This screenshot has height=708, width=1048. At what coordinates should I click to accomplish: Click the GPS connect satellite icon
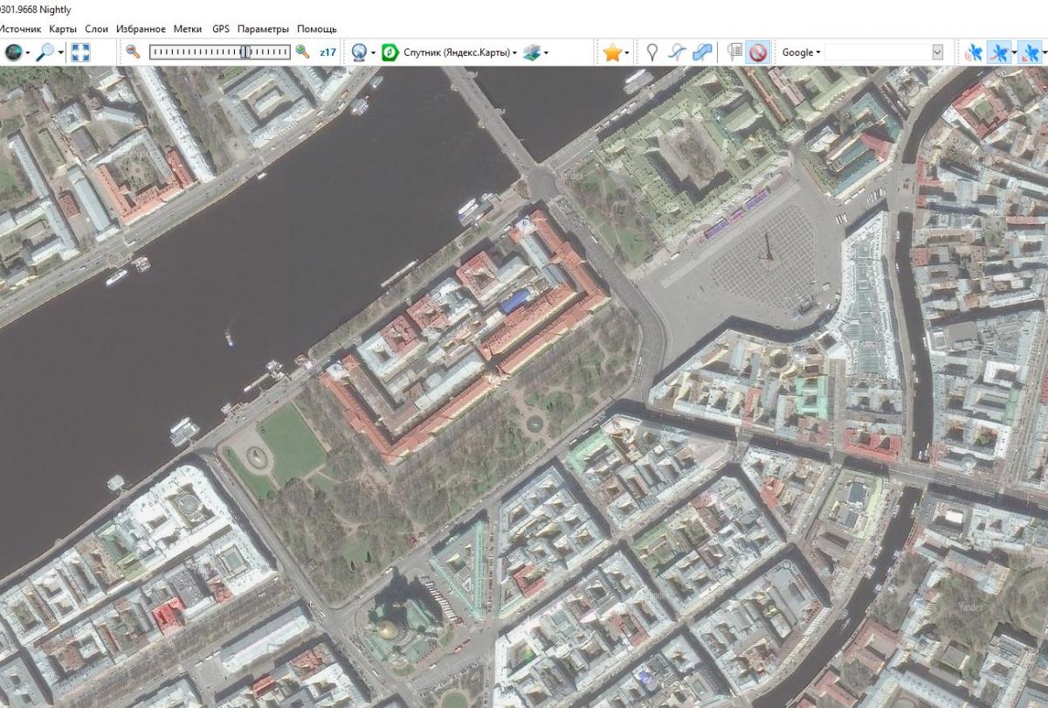(973, 52)
